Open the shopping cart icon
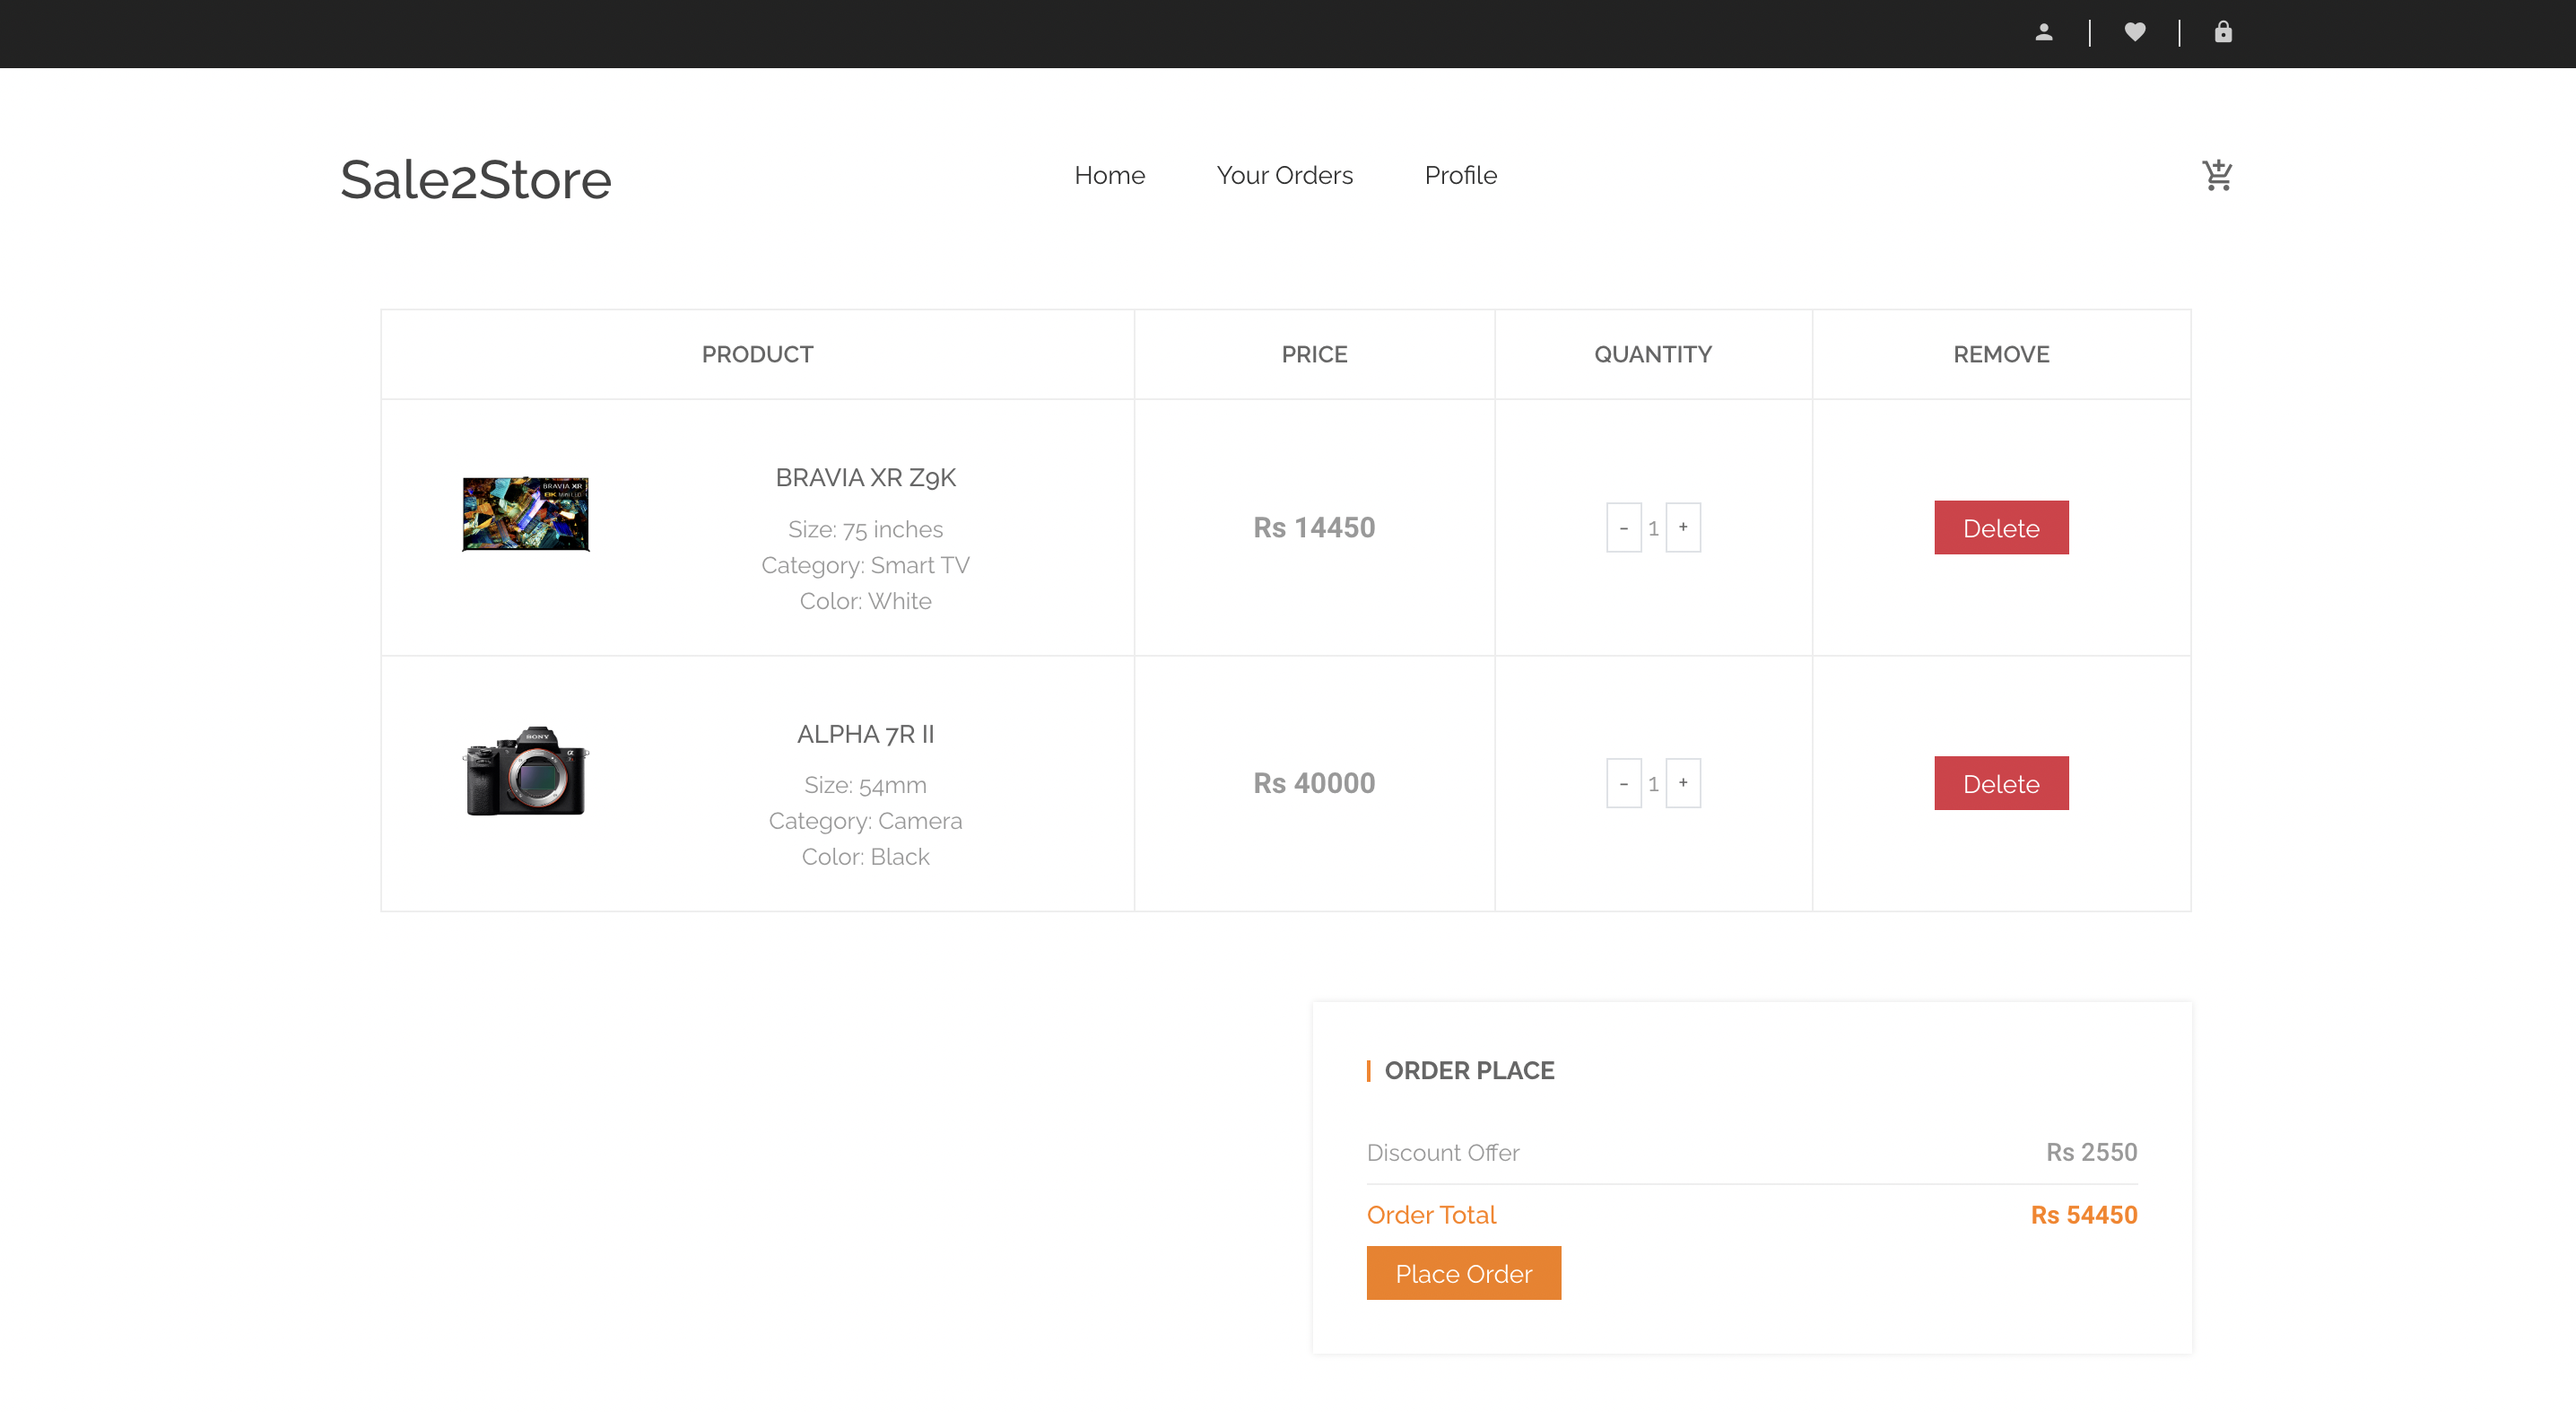 [x=2216, y=175]
